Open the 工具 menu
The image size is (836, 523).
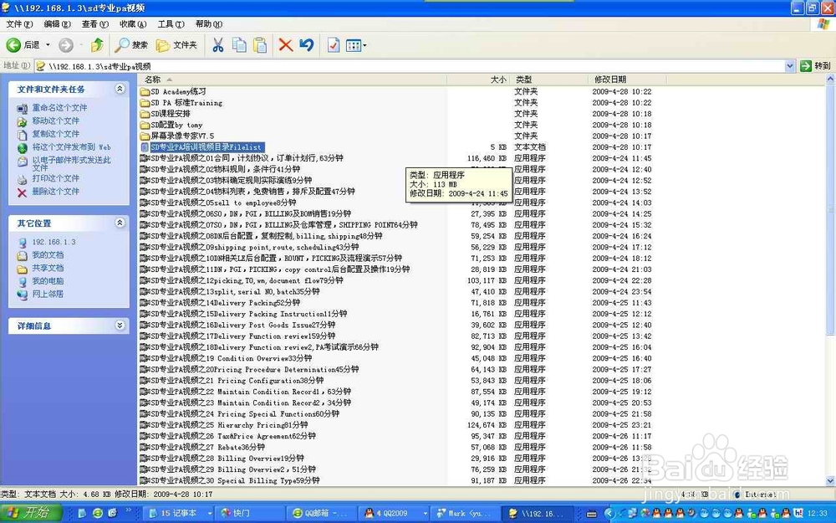(x=170, y=24)
